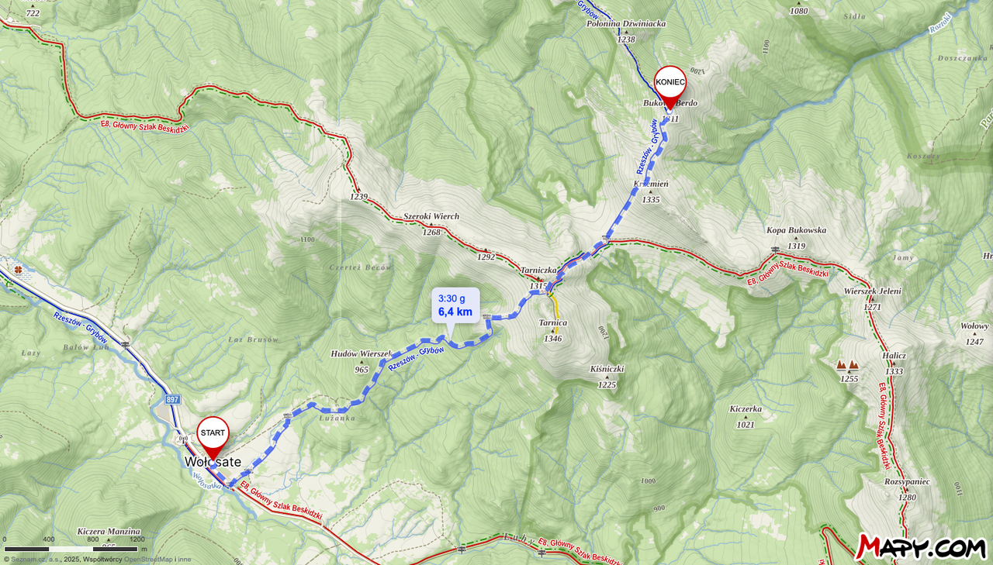Click the transmitter tower icon beside Wołosate
The image size is (993, 565).
185,441
